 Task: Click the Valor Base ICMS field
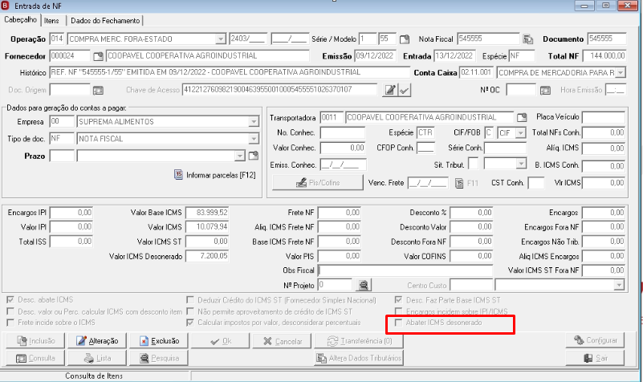coord(207,213)
